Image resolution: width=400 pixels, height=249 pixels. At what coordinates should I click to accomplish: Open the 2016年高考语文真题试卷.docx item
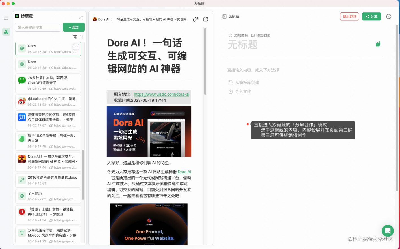(48, 180)
